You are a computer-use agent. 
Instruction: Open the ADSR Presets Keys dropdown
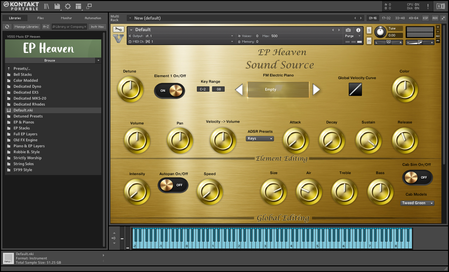[260, 139]
